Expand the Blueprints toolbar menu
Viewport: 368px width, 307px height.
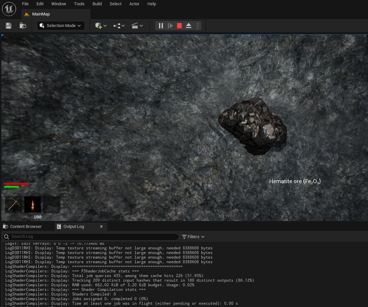click(119, 26)
